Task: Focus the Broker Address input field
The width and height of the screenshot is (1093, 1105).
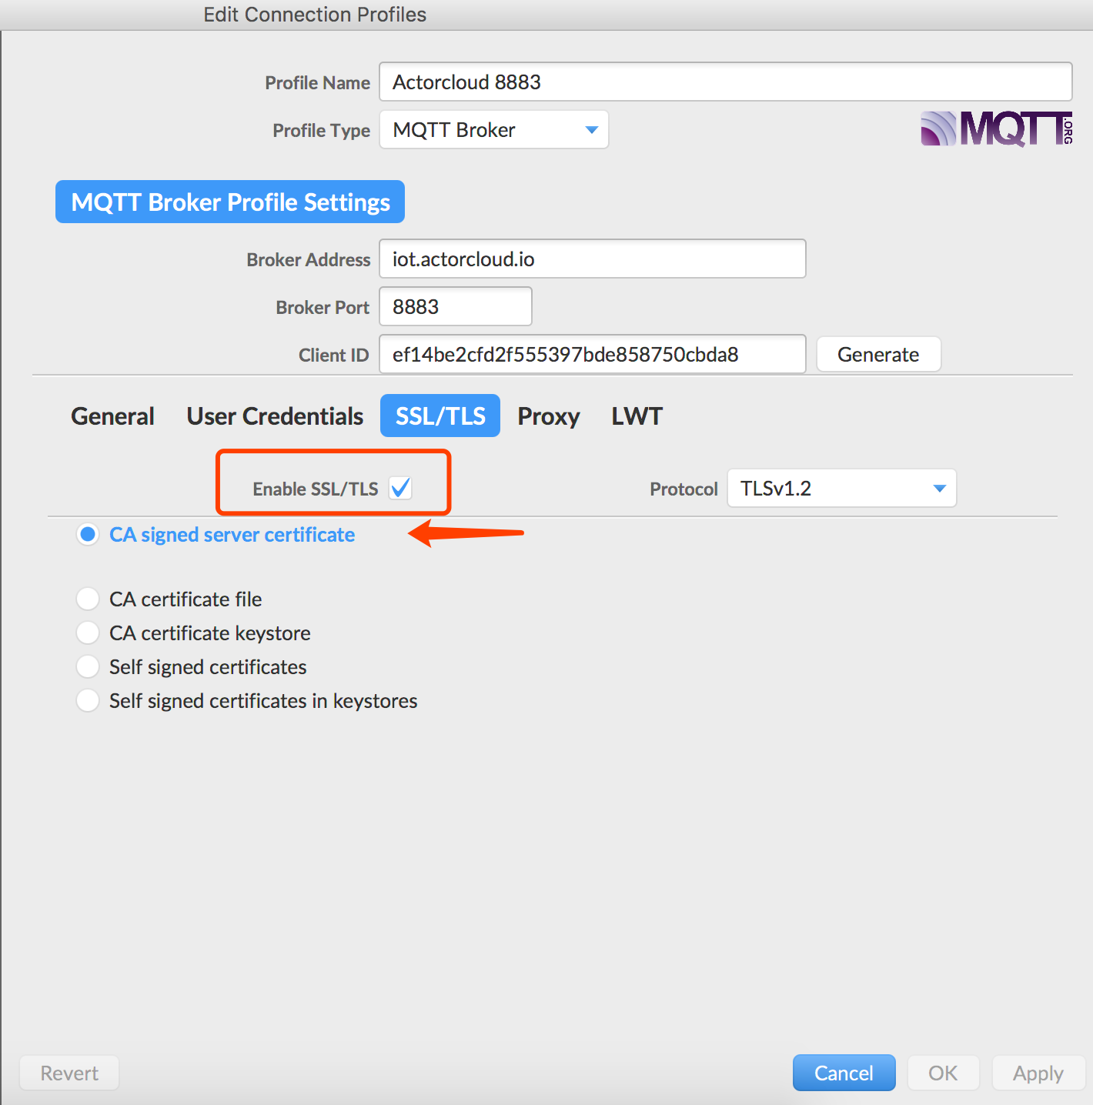Action: [593, 259]
